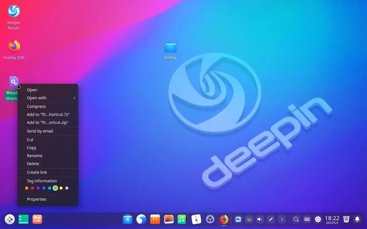Image resolution: width=367 pixels, height=229 pixels.
Task: Pick the red tag color
Action: (32, 188)
